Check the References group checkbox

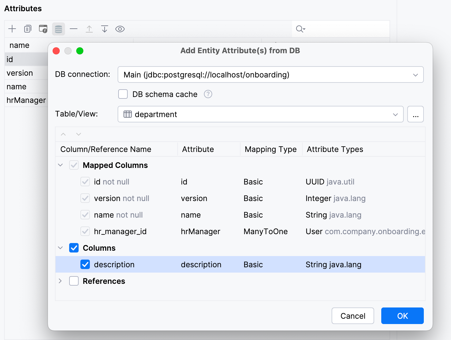point(74,281)
